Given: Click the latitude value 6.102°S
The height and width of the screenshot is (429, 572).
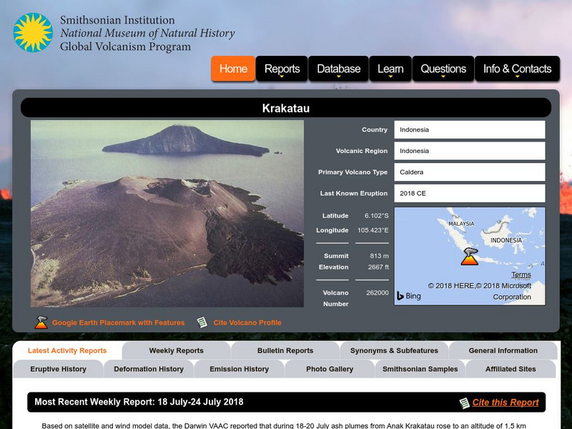Looking at the screenshot, I should tap(377, 216).
